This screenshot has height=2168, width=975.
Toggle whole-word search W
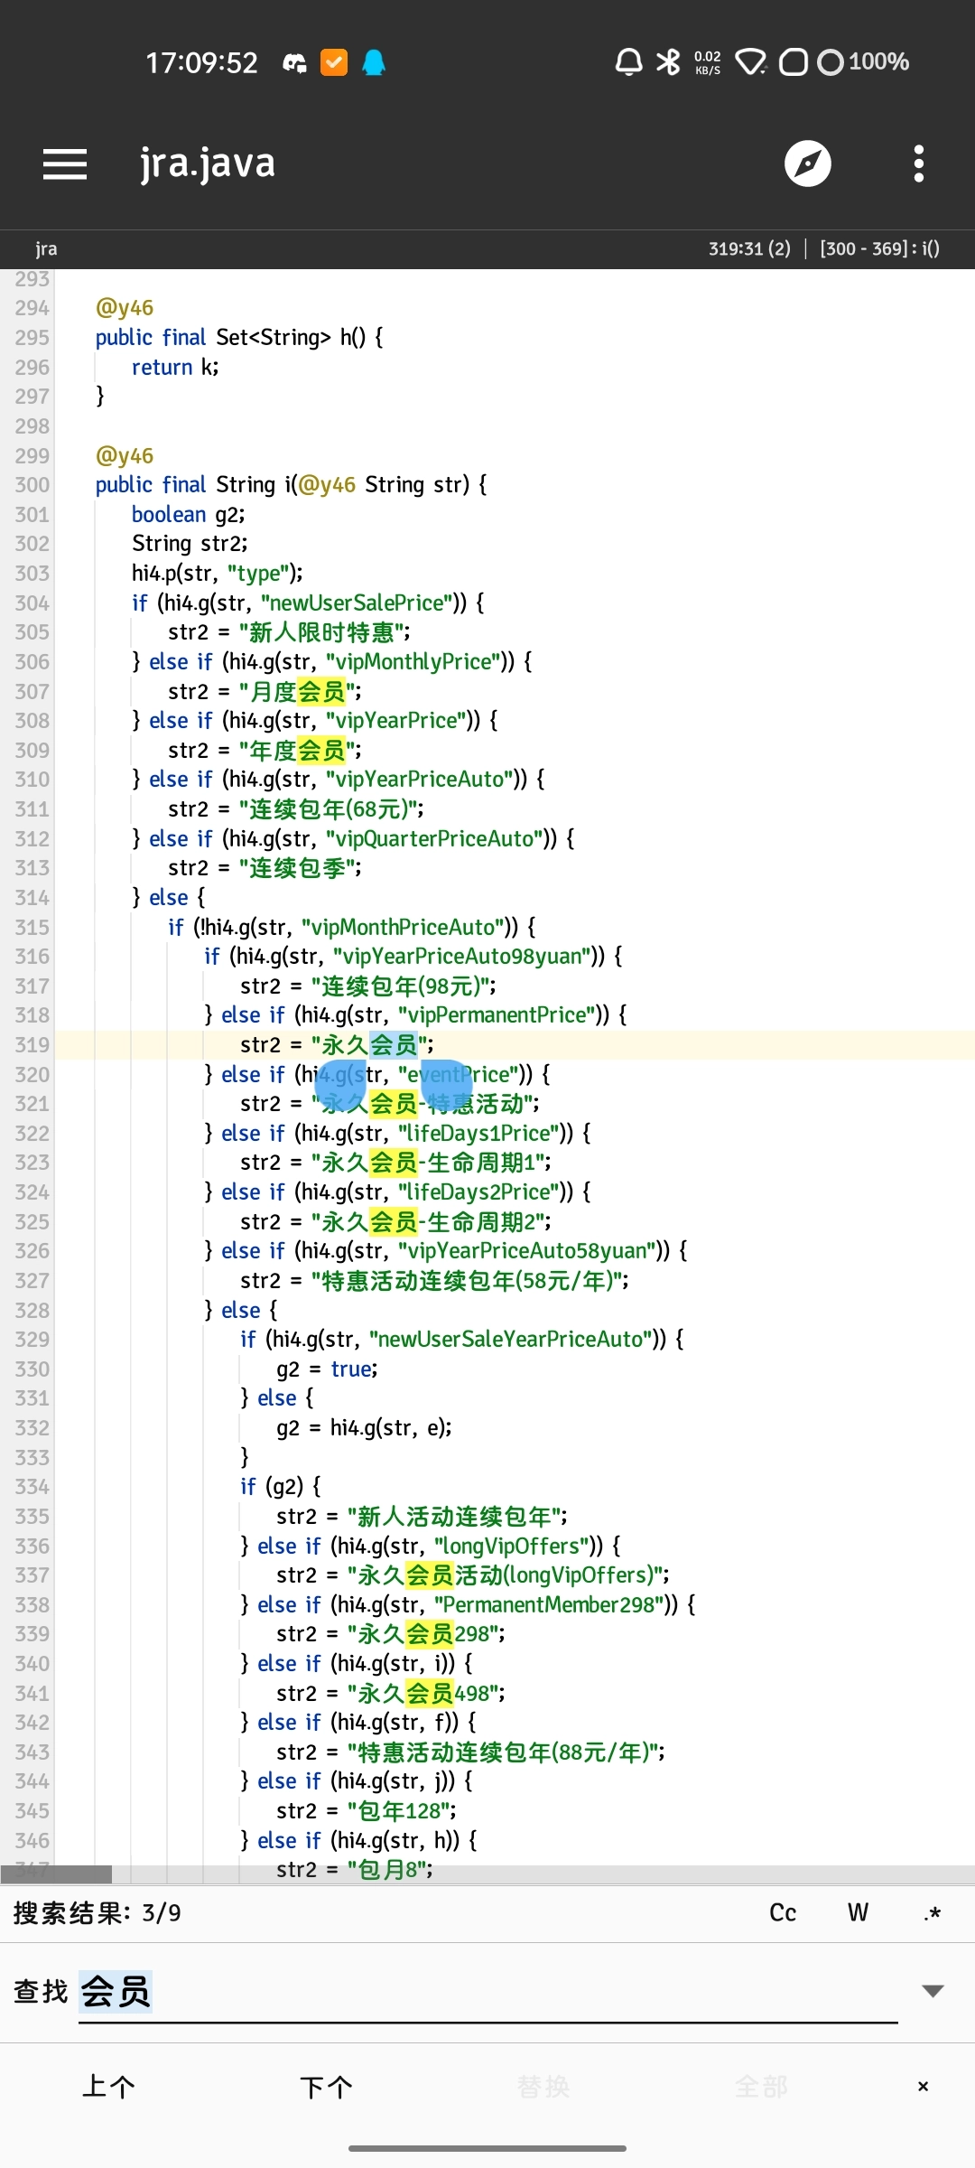(x=858, y=1913)
